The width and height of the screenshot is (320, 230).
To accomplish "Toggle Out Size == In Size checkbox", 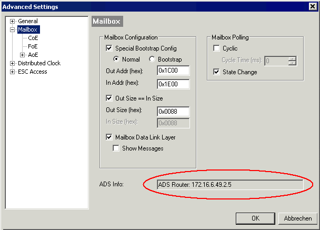I will coord(109,98).
